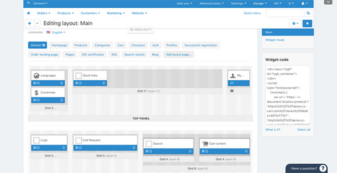Open the Products navigation menu
Viewport: 337px width, 173px height.
(66, 13)
